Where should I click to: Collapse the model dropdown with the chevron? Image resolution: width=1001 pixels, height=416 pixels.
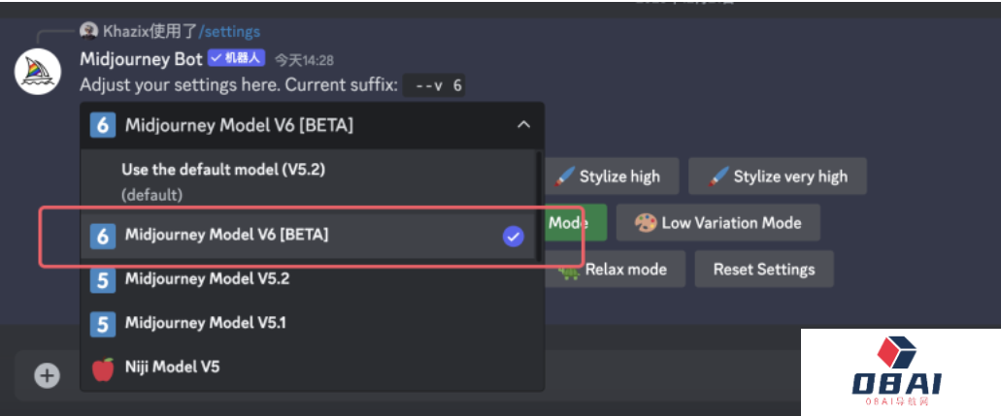(x=523, y=125)
